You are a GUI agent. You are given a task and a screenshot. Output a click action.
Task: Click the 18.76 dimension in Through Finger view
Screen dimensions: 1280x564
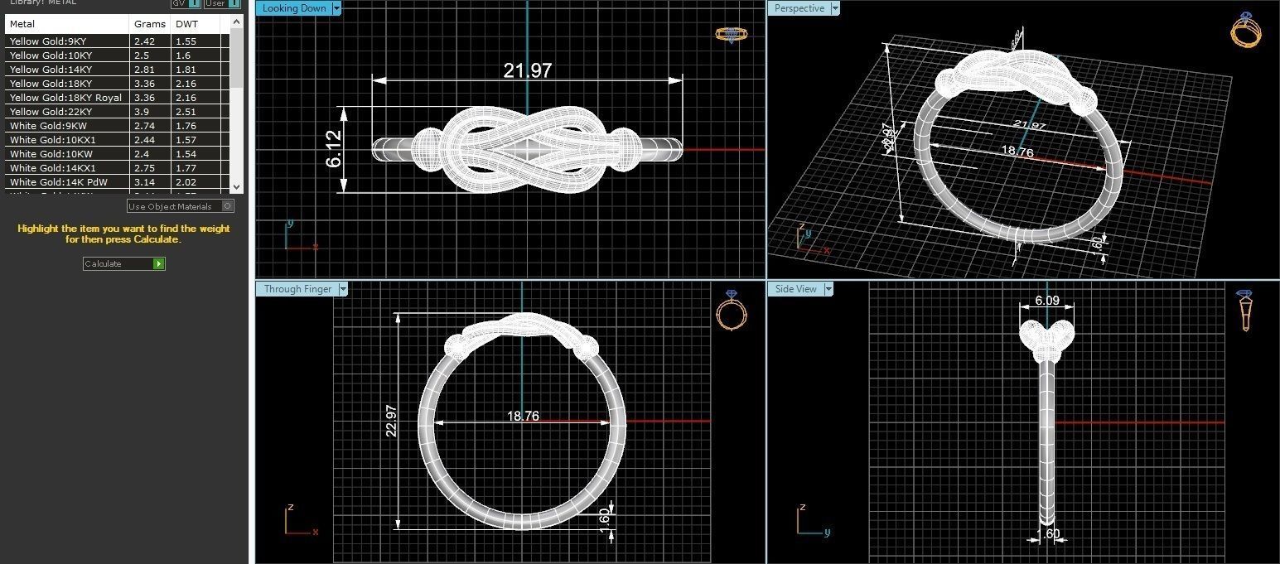523,416
